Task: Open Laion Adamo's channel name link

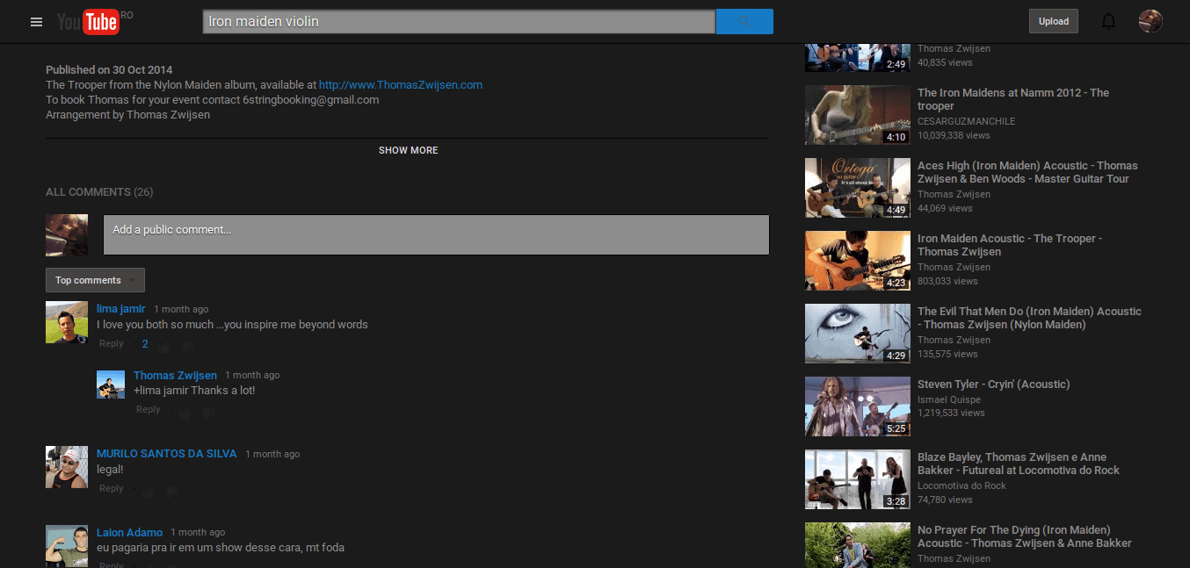Action: click(129, 532)
